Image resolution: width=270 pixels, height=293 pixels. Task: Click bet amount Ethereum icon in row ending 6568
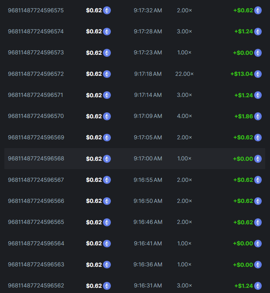tap(107, 159)
